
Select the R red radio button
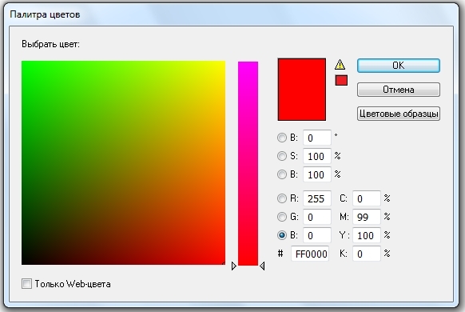click(282, 198)
